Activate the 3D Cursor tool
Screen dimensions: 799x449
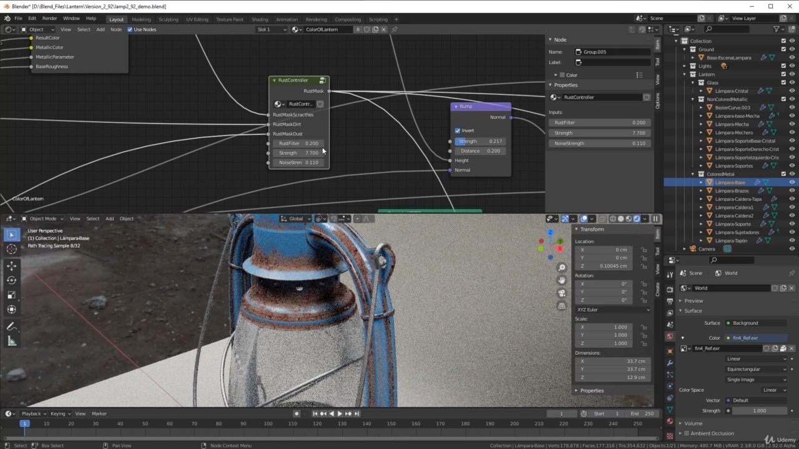coord(11,249)
